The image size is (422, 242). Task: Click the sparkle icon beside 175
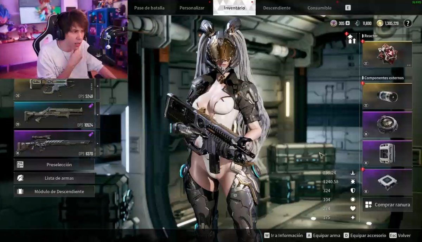pyautogui.click(x=353, y=217)
